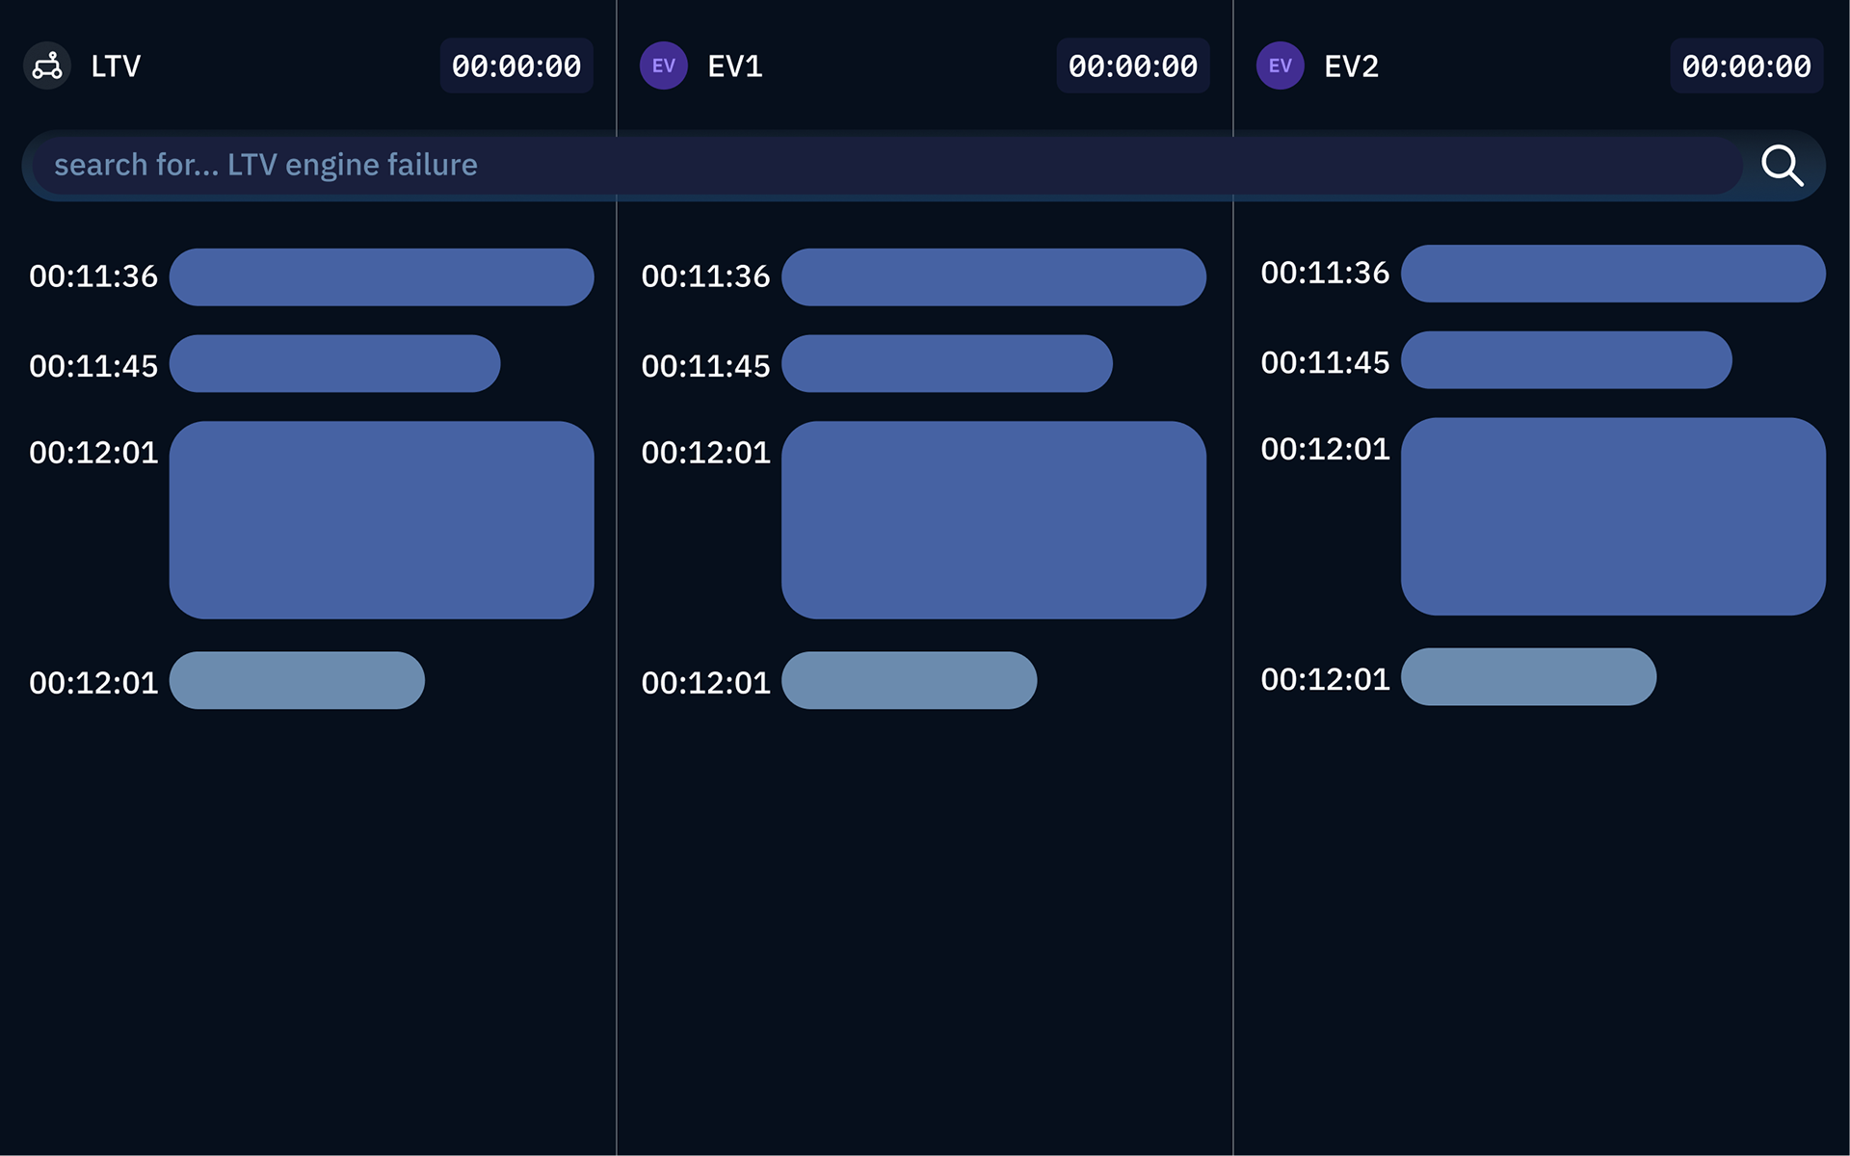Click the LTV rover vehicle icon
This screenshot has height=1156, width=1850.
(x=47, y=66)
